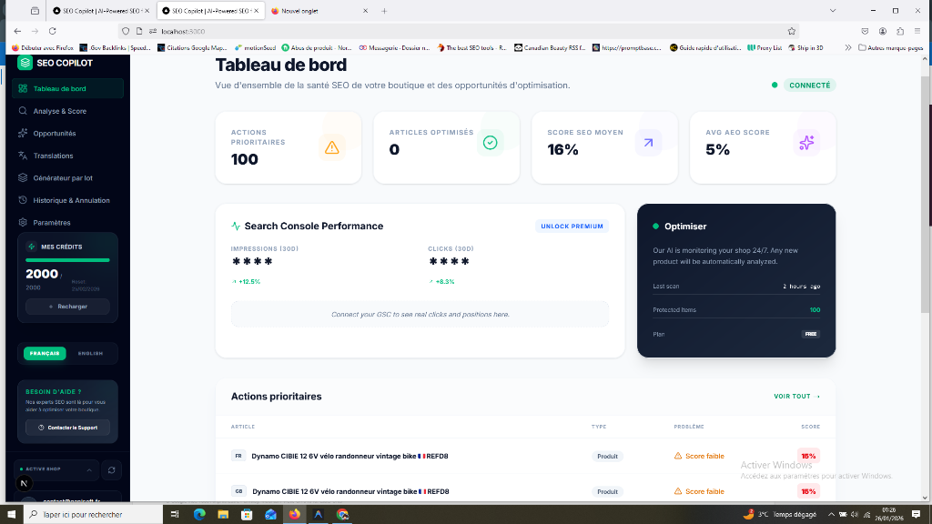932x524 pixels.
Task: Click the VOIR TOUT link
Action: click(x=791, y=396)
